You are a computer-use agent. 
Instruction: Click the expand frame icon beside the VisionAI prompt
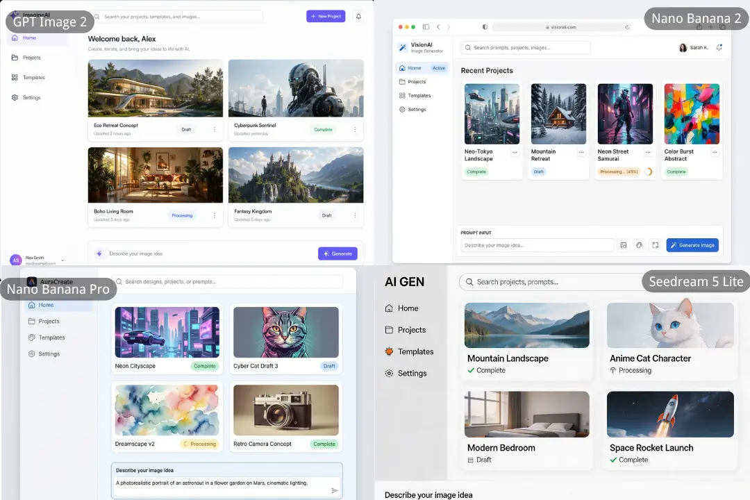click(656, 245)
